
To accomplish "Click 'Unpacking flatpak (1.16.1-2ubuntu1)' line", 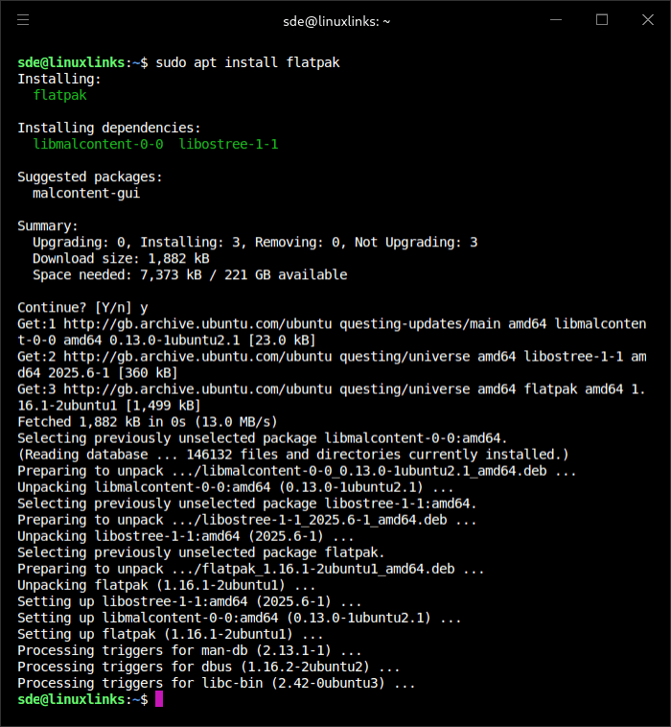I will click(x=167, y=585).
